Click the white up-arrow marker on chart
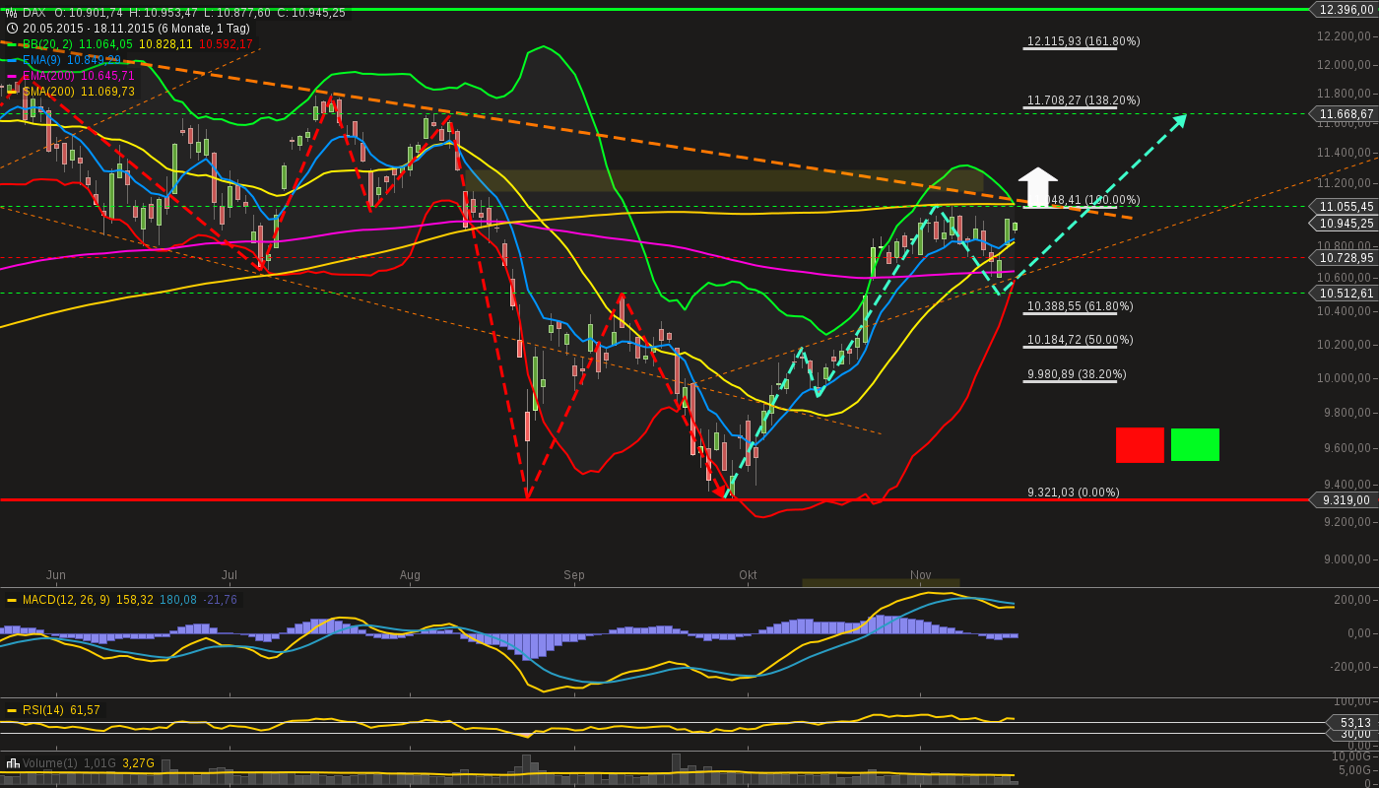Viewport: 1379px width, 788px height. [x=1037, y=186]
